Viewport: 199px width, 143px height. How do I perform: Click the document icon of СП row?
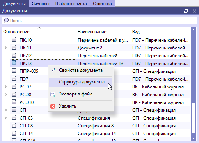click(x=14, y=110)
